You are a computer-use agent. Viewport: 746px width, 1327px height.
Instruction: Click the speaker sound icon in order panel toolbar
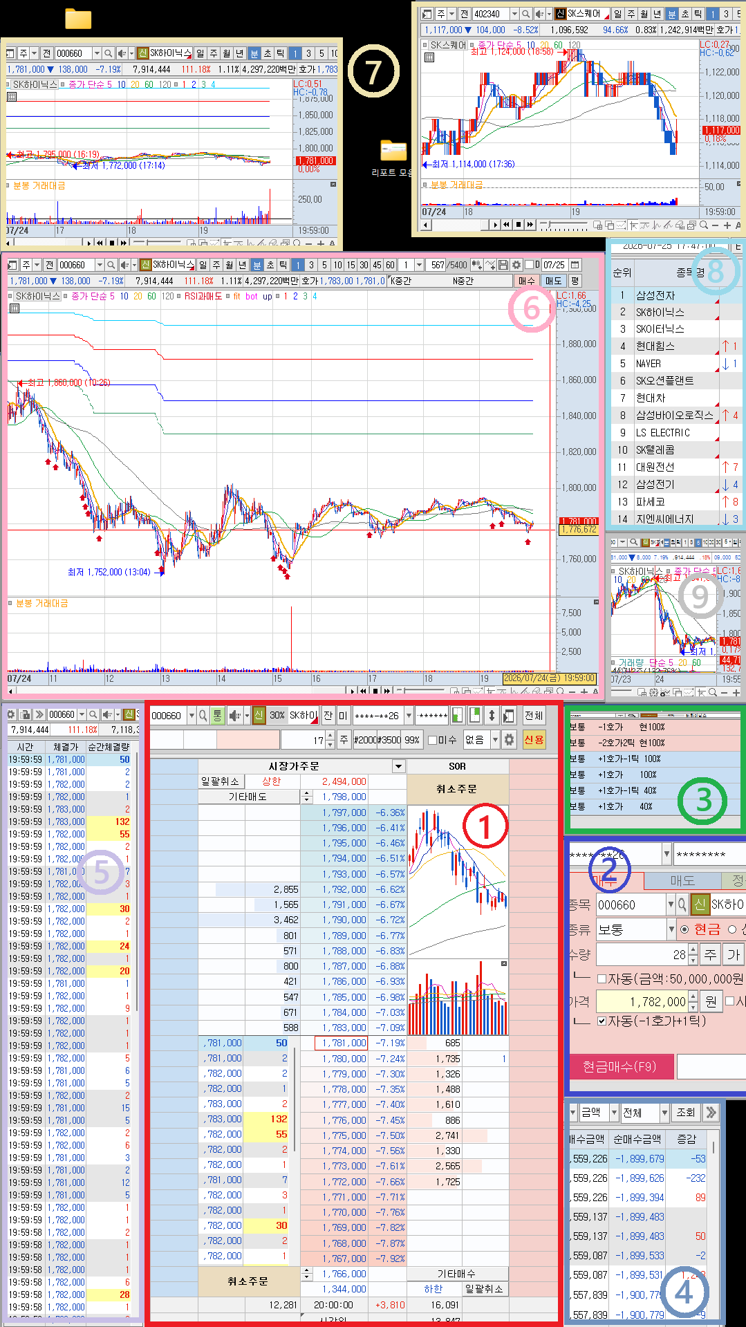(x=235, y=716)
